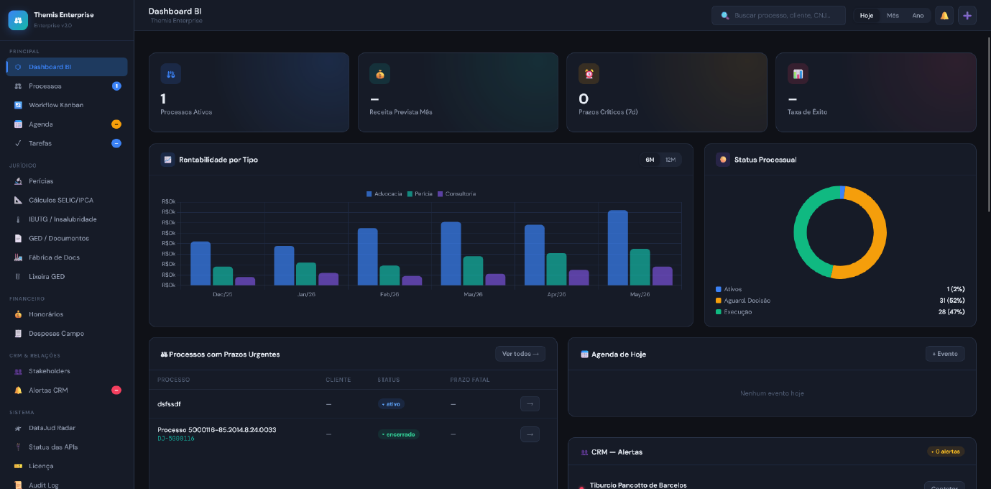The image size is (991, 489).
Task: Go to the Honorários section
Action: coord(67,314)
